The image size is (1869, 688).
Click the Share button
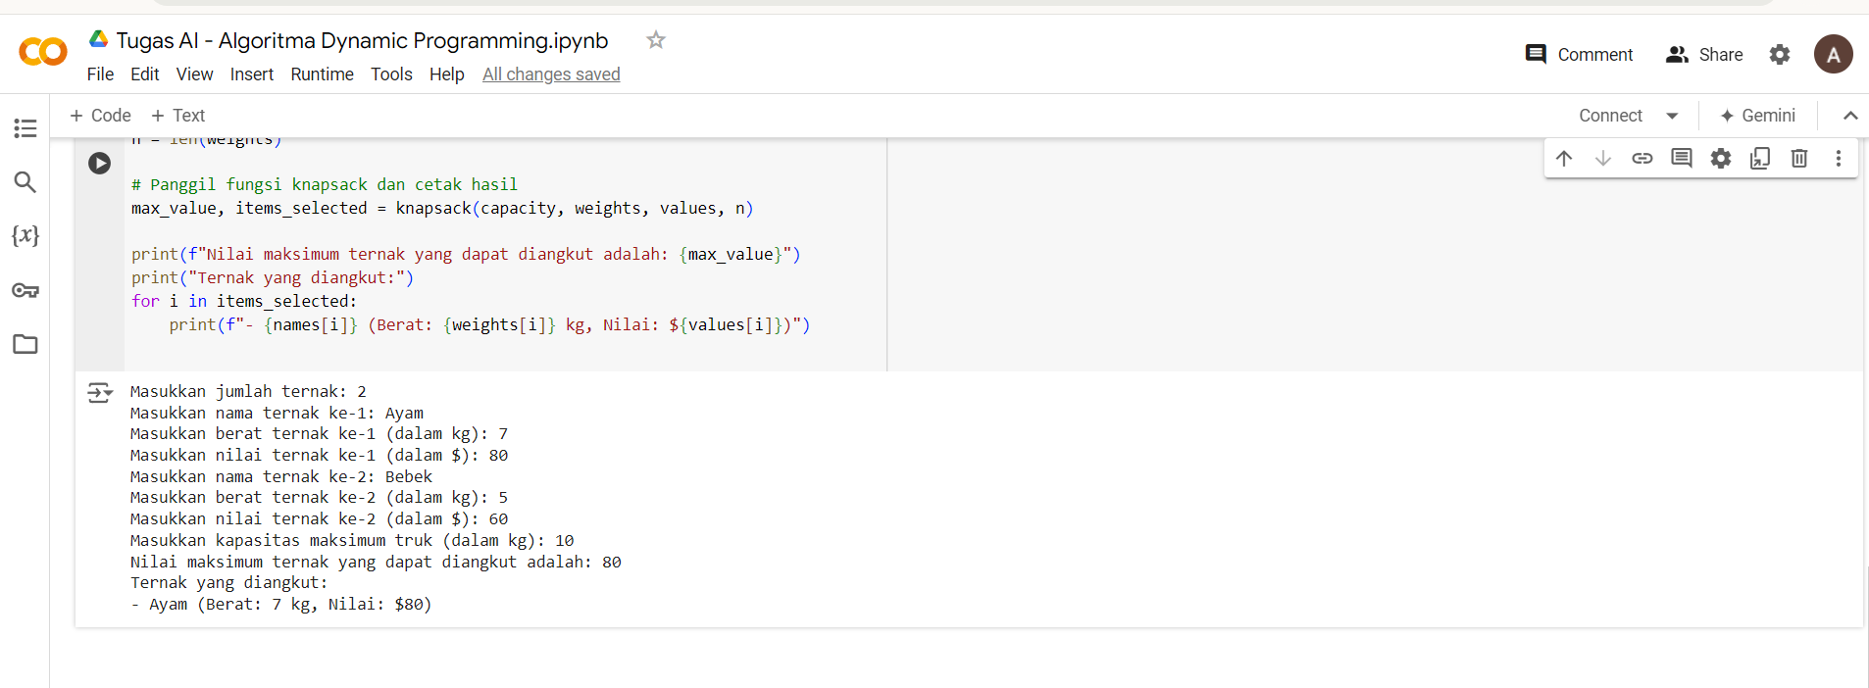[x=1704, y=55]
